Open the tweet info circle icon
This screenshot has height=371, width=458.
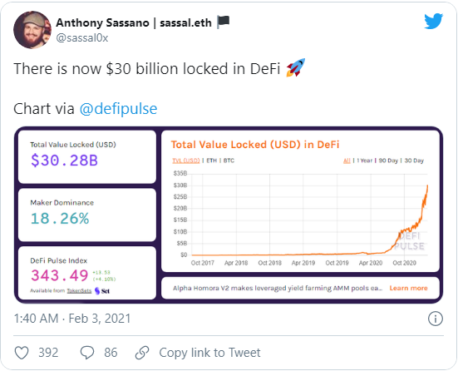[436, 319]
